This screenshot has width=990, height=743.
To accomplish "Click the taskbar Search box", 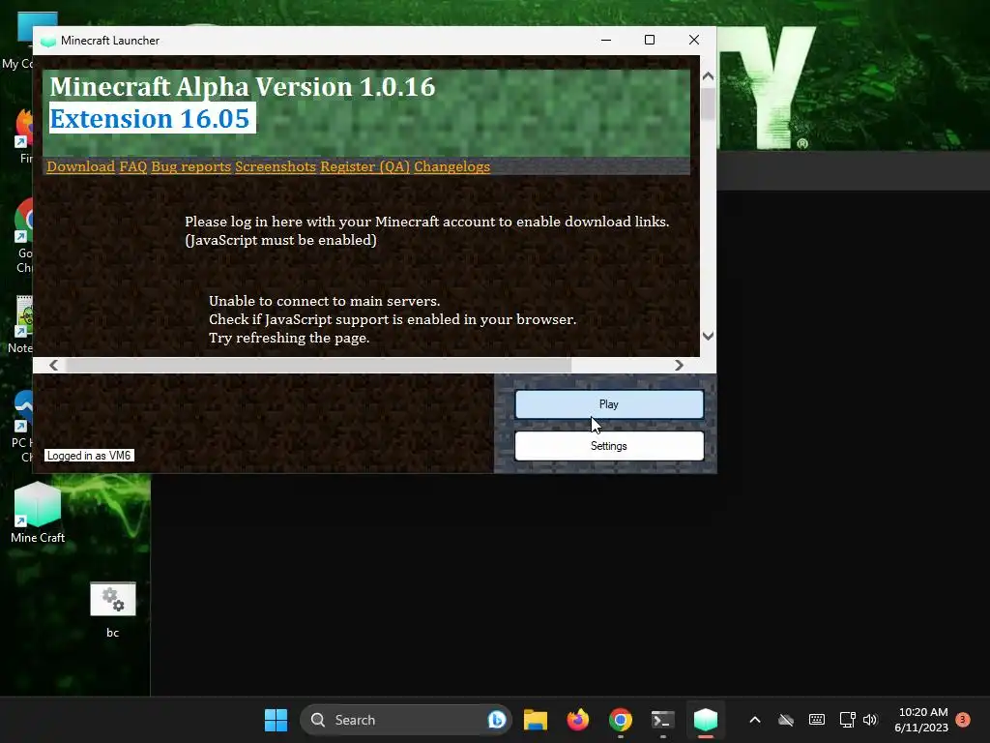I will (x=405, y=720).
